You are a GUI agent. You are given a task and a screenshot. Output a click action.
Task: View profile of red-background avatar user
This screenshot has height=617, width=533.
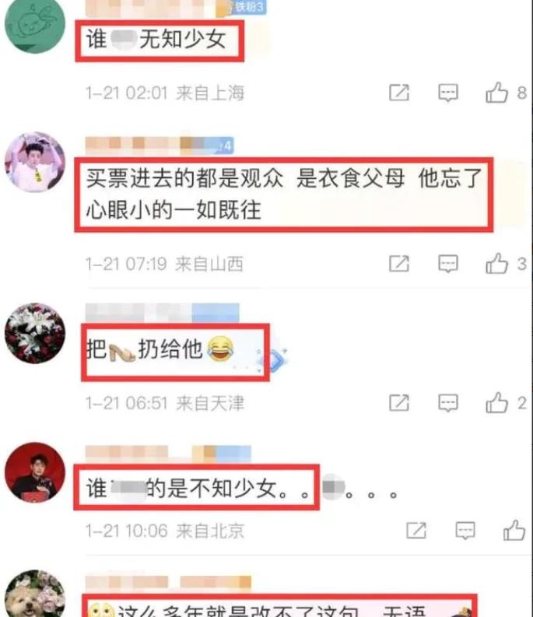(x=35, y=472)
